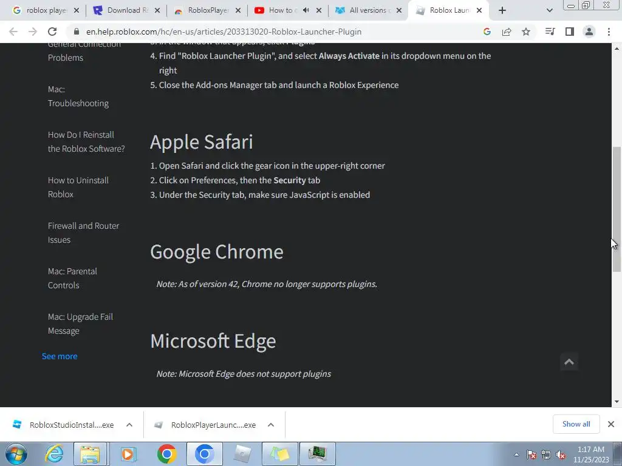Image resolution: width=622 pixels, height=466 pixels.
Task: Toggle the Chrome side panel
Action: pos(570,32)
